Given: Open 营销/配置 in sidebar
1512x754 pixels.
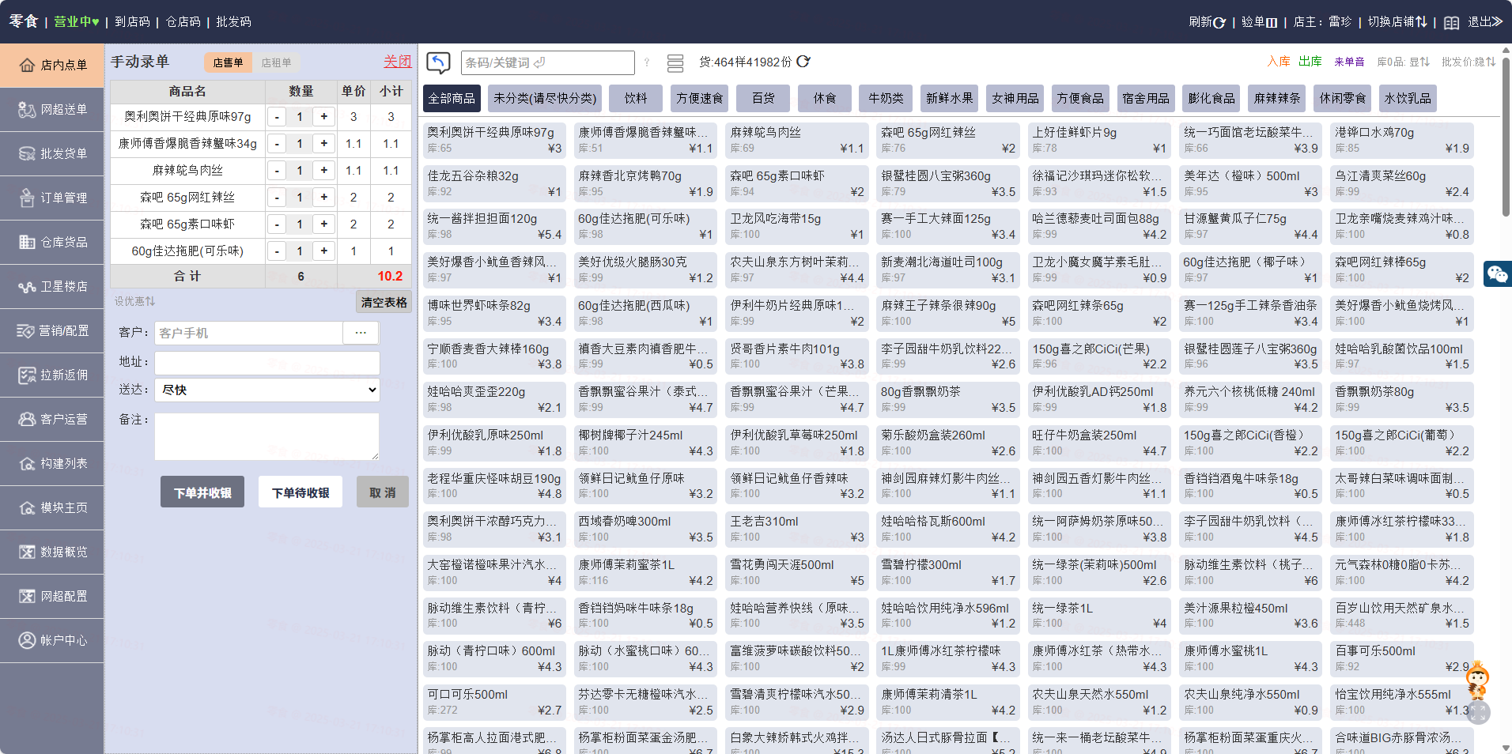Looking at the screenshot, I should [52, 331].
